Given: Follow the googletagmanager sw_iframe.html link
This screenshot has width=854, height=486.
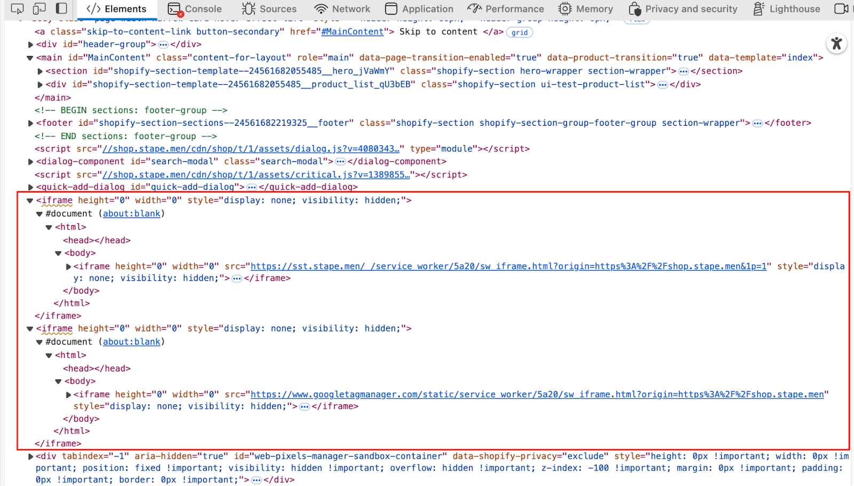Looking at the screenshot, I should click(x=537, y=395).
